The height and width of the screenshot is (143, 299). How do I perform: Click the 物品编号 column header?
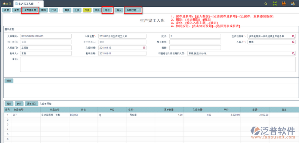coord(26,110)
